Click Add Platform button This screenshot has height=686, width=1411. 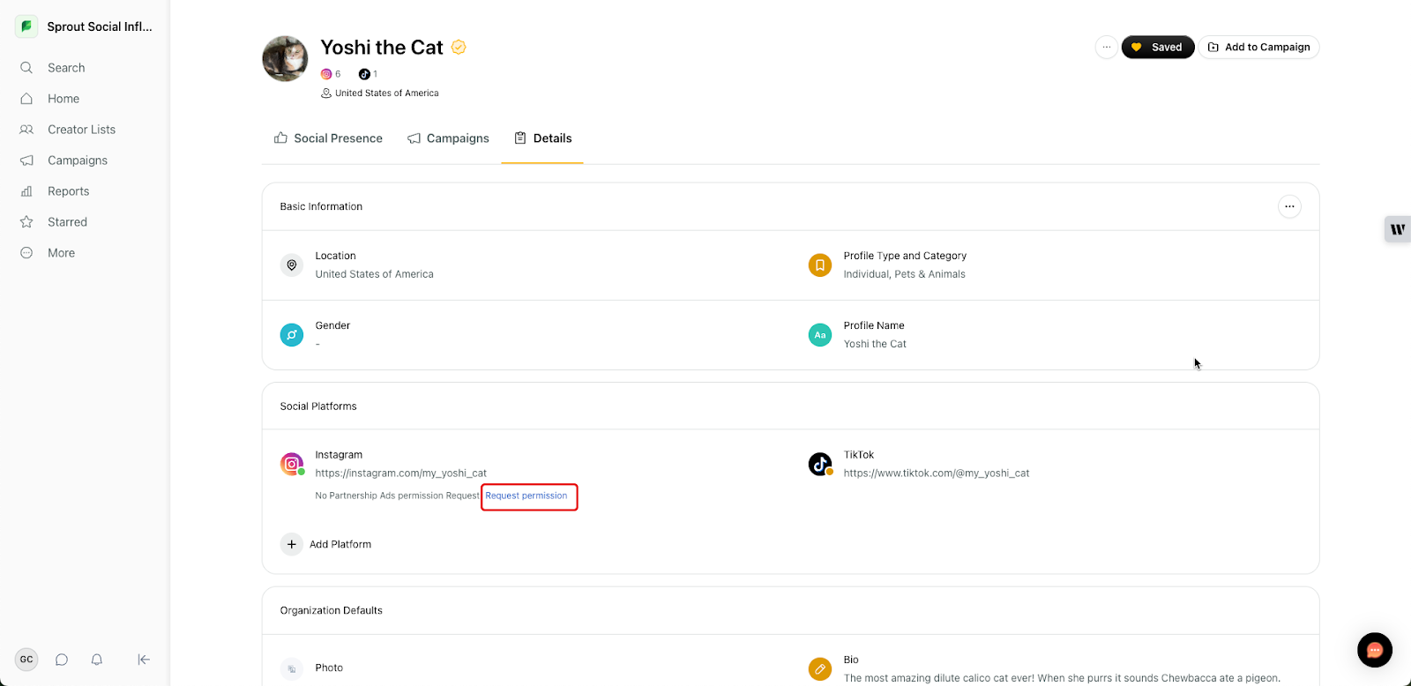pyautogui.click(x=326, y=545)
